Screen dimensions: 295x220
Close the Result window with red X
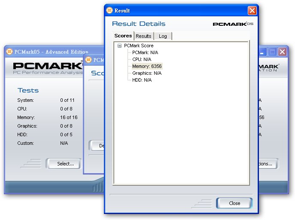pyautogui.click(x=252, y=10)
